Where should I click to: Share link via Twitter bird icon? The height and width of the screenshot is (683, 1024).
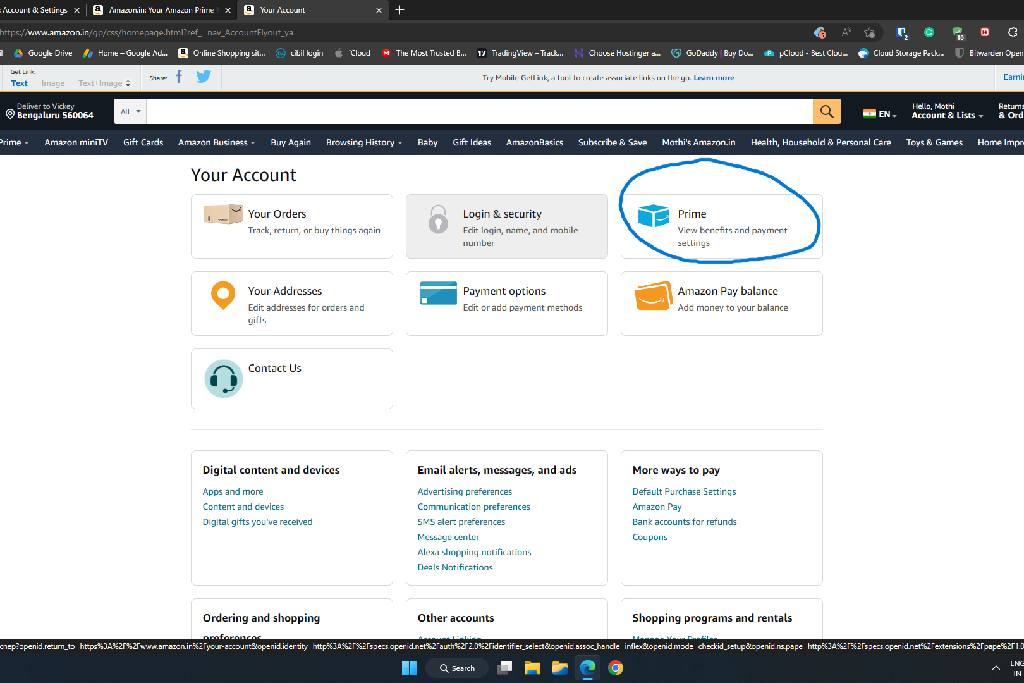[x=203, y=77]
